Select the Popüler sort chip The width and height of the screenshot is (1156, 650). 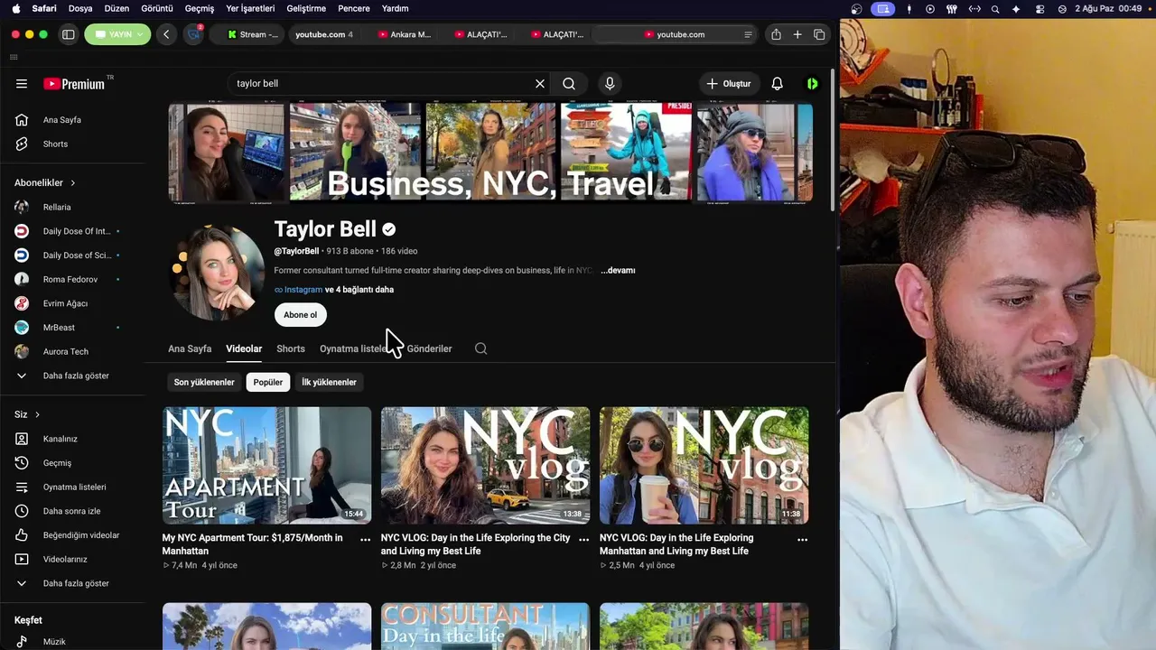coord(268,383)
